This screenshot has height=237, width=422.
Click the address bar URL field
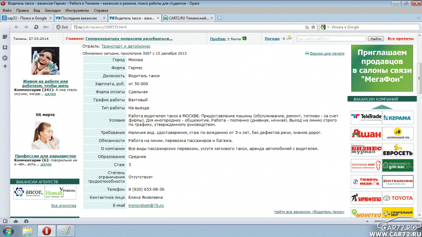pos(188,27)
